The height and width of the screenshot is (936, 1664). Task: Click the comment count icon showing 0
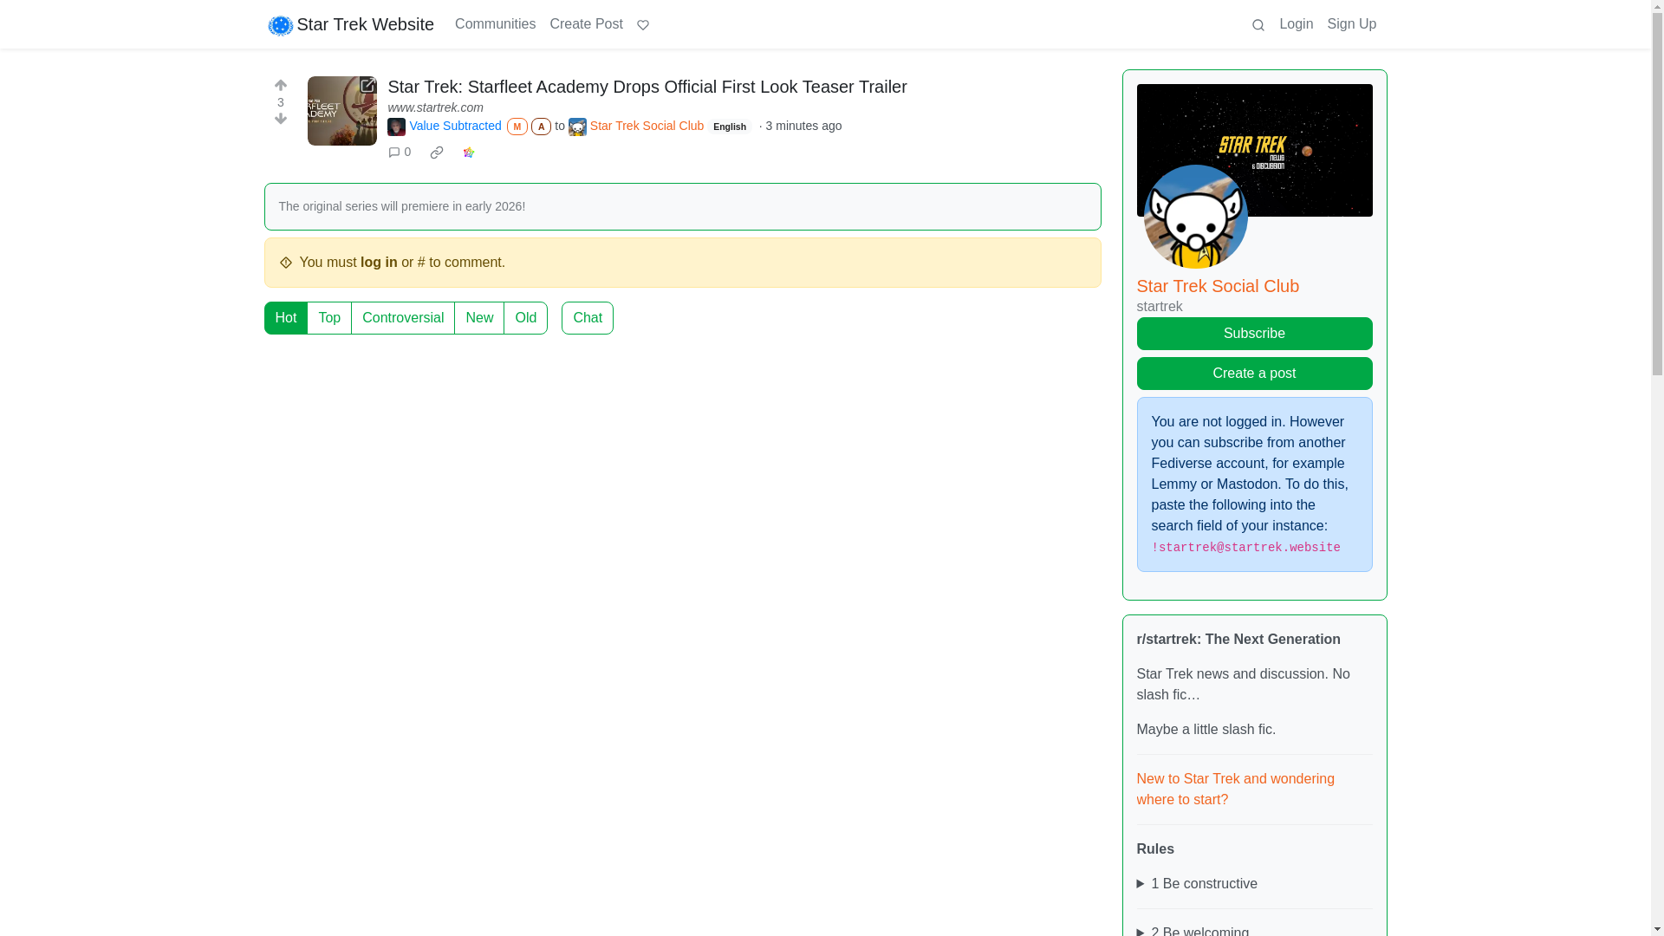click(x=400, y=153)
